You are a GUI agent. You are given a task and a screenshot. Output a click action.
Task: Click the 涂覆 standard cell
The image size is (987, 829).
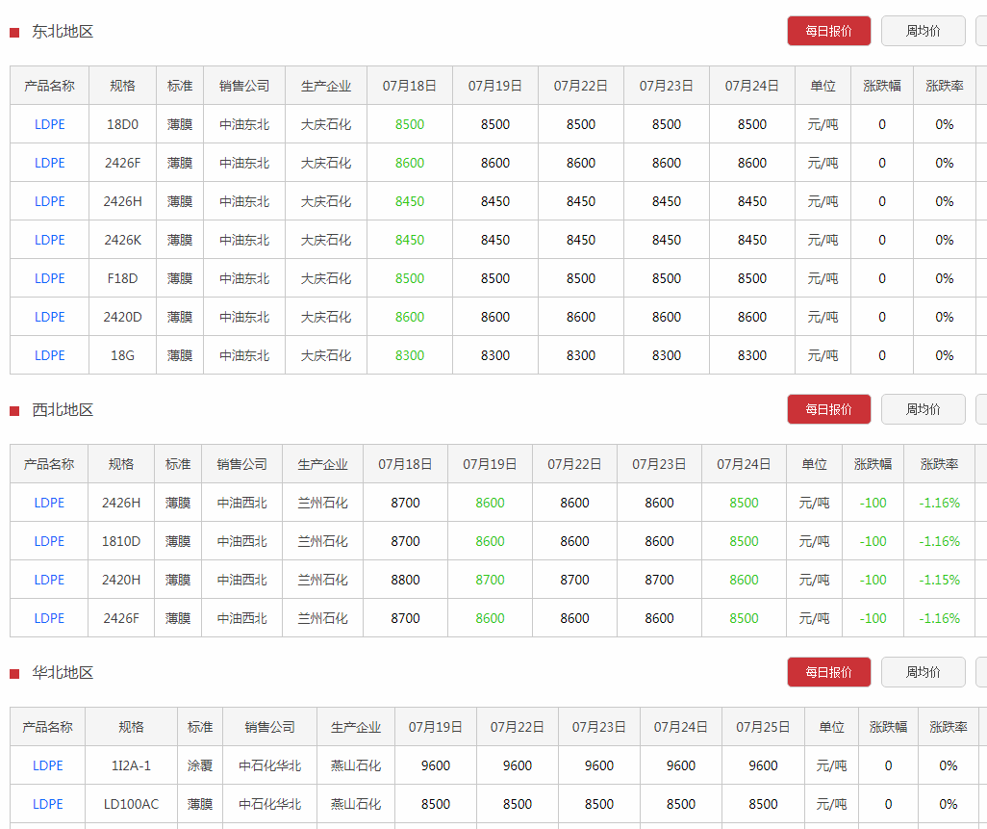click(x=200, y=765)
